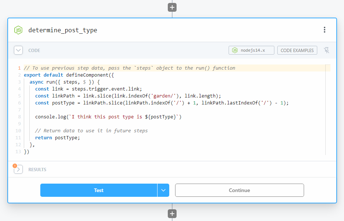Add a step above determine_post_type

pos(172,7)
